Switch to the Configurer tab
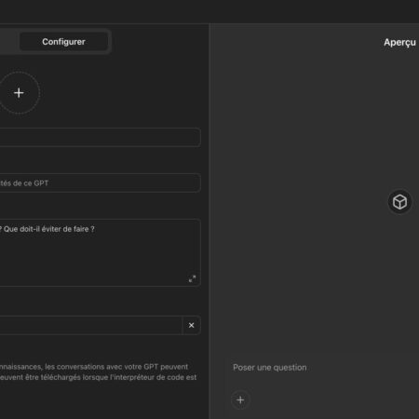Viewport: 419px width, 419px height. [x=63, y=42]
